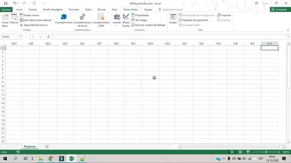Click macro recording icon in status bar
This screenshot has height=163, width=291.
pyautogui.click(x=18, y=152)
